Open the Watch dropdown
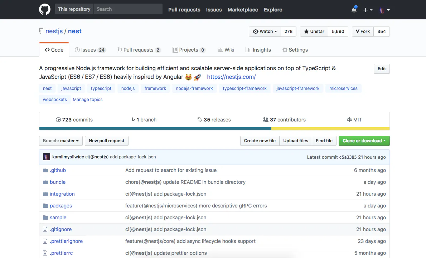This screenshot has height=258, width=426. [x=265, y=32]
